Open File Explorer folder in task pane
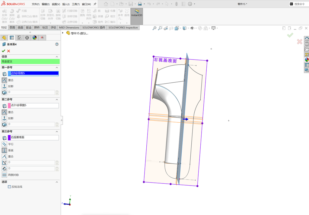This screenshot has height=215, width=309. pyautogui.click(x=307, y=49)
